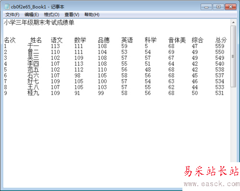Click 数学 score 91 in row 9
This screenshot has height=191, width=240.
[77, 93]
